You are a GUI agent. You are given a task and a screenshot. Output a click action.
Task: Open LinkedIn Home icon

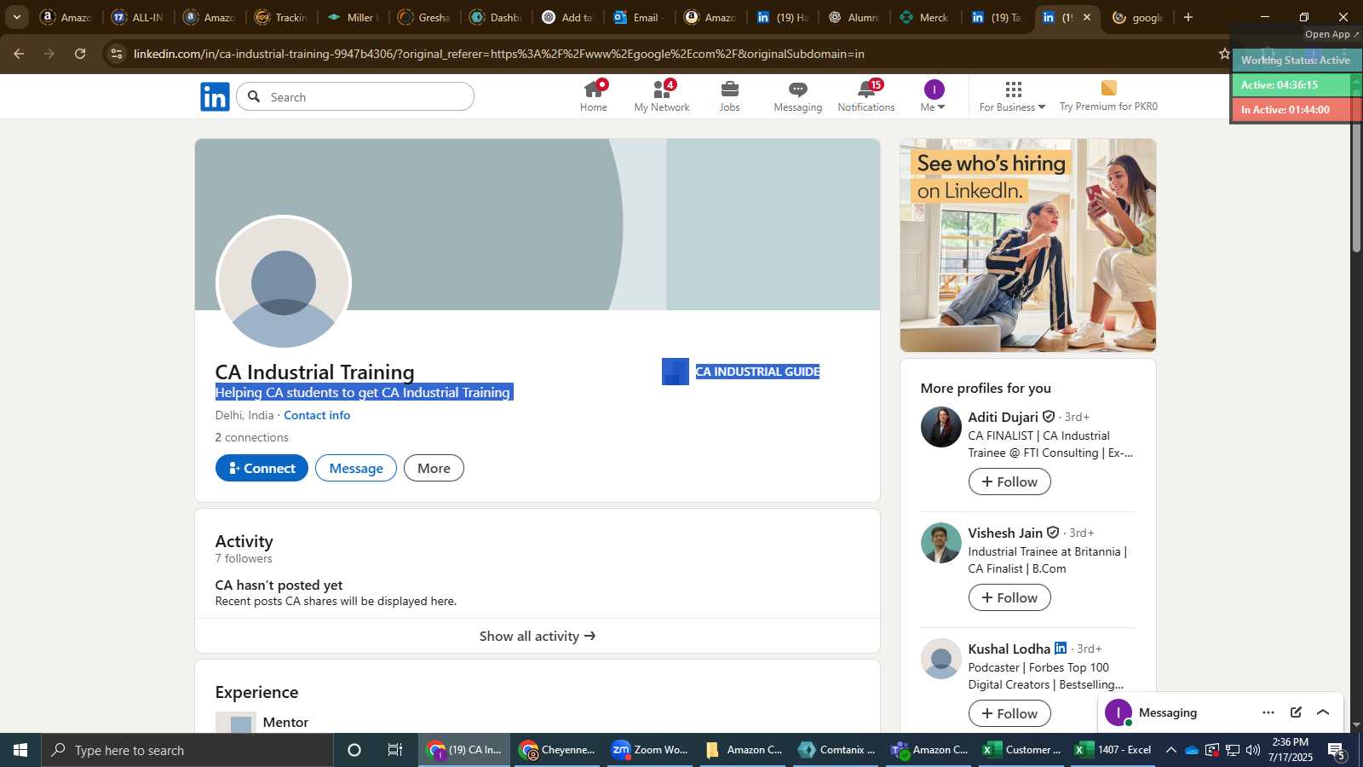pyautogui.click(x=593, y=96)
